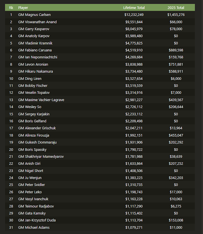This screenshot has height=234, width=203.
Task: Click the Player column header
Action: (x=23, y=8)
